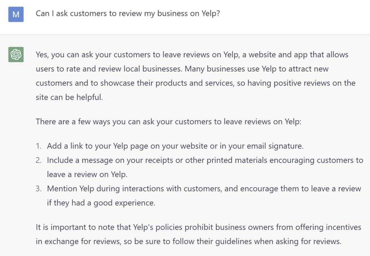Click the line starting "customers and to showcase"
The image size is (370, 256).
pos(195,83)
